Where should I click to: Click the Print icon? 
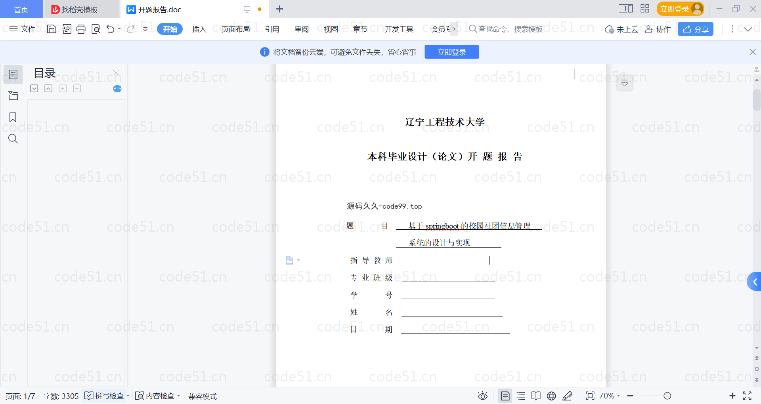(x=81, y=29)
